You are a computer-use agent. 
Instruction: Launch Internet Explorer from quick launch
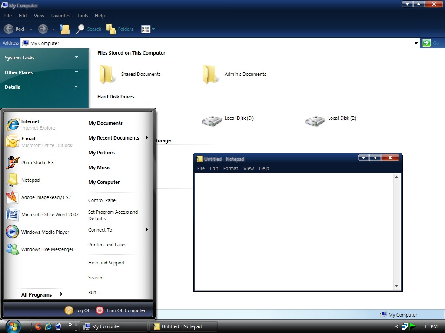(x=48, y=326)
